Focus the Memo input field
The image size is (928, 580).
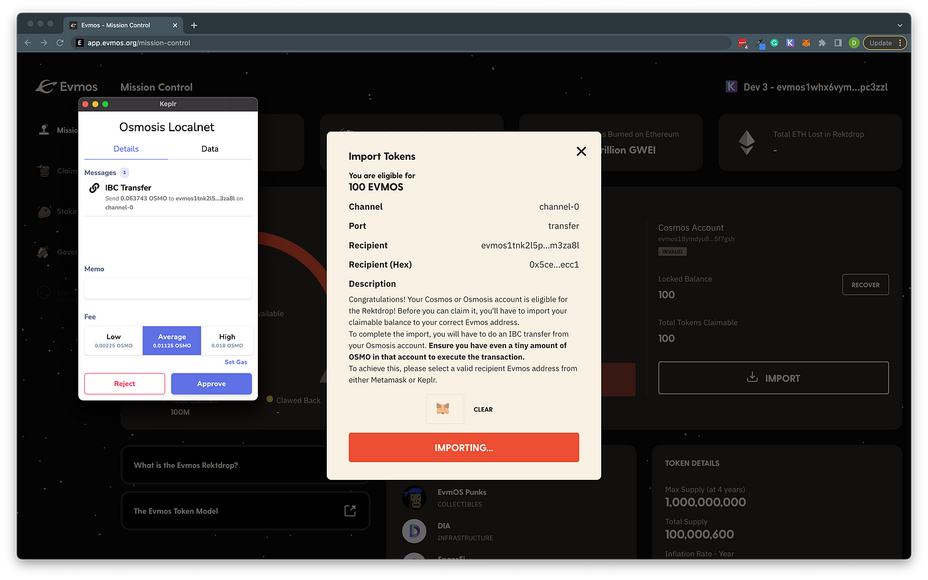click(x=168, y=288)
